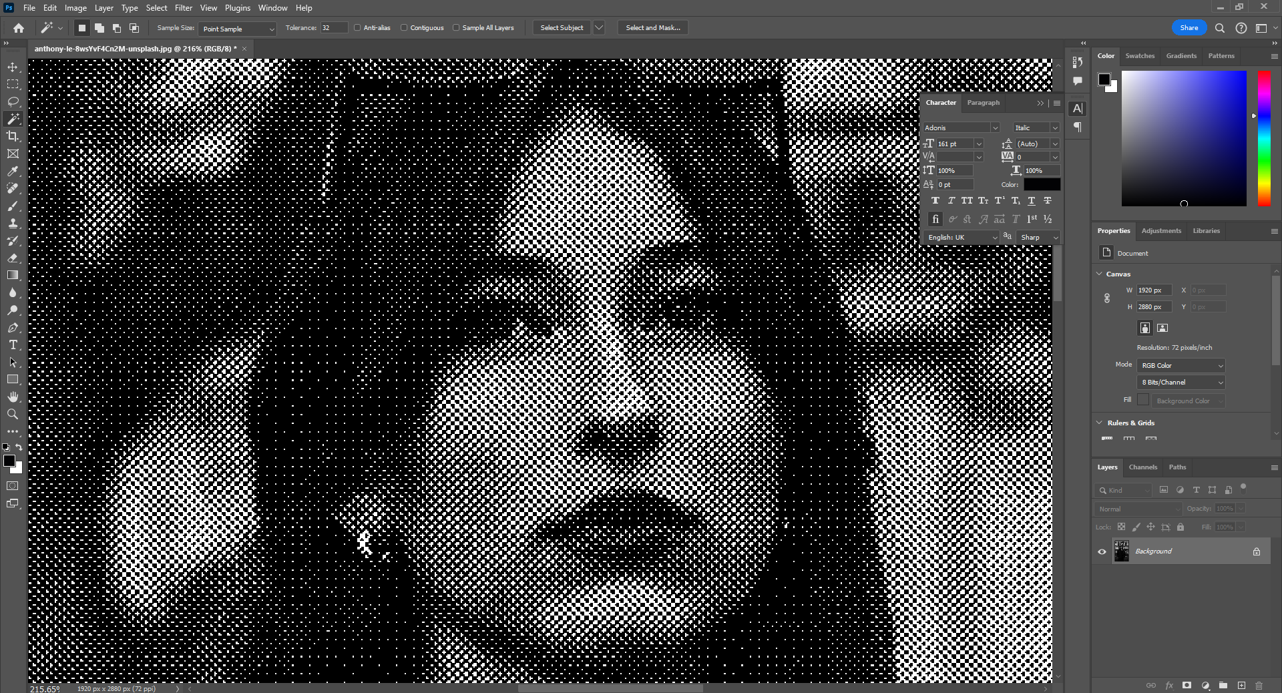Viewport: 1282px width, 693px height.
Task: Open the Filter menu
Action: pyautogui.click(x=184, y=8)
